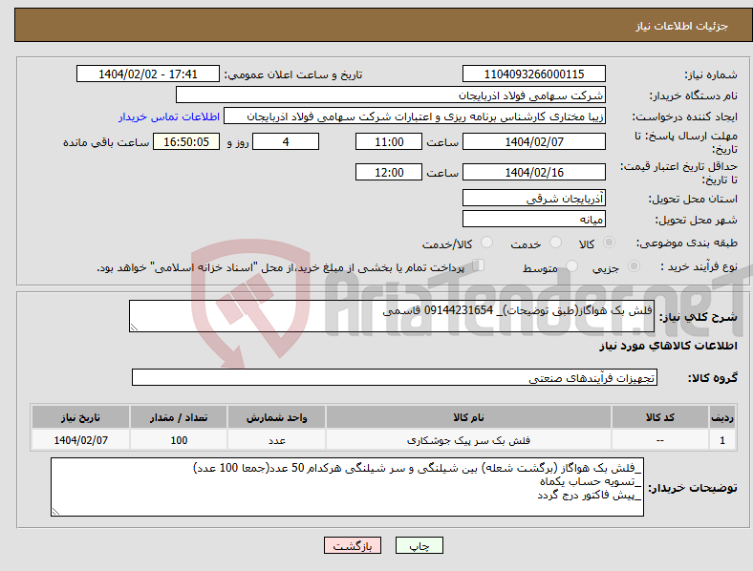
Task: Grab the buyer notes resize handle
Action: click(x=55, y=512)
